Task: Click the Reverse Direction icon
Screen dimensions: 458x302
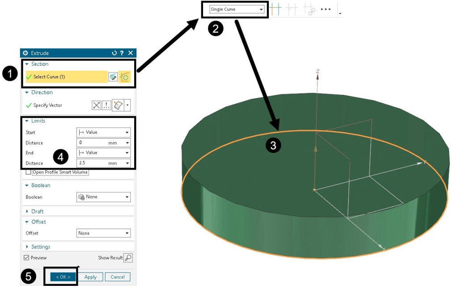Action: [x=97, y=105]
